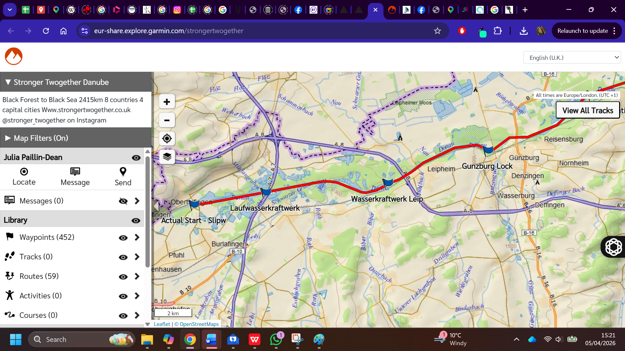Zoom out of the map

167,120
